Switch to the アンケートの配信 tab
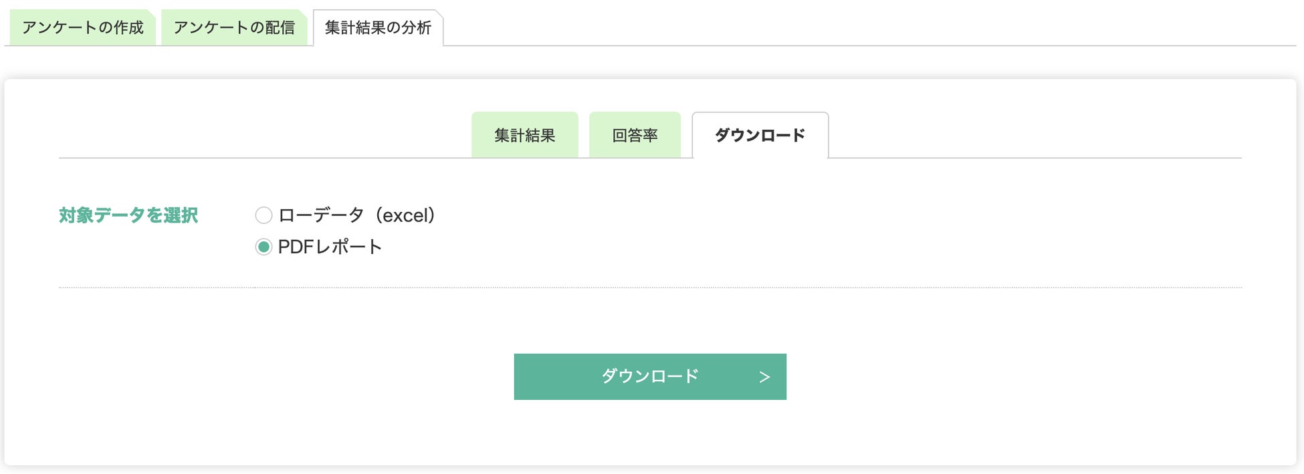This screenshot has width=1304, height=474. click(x=234, y=27)
